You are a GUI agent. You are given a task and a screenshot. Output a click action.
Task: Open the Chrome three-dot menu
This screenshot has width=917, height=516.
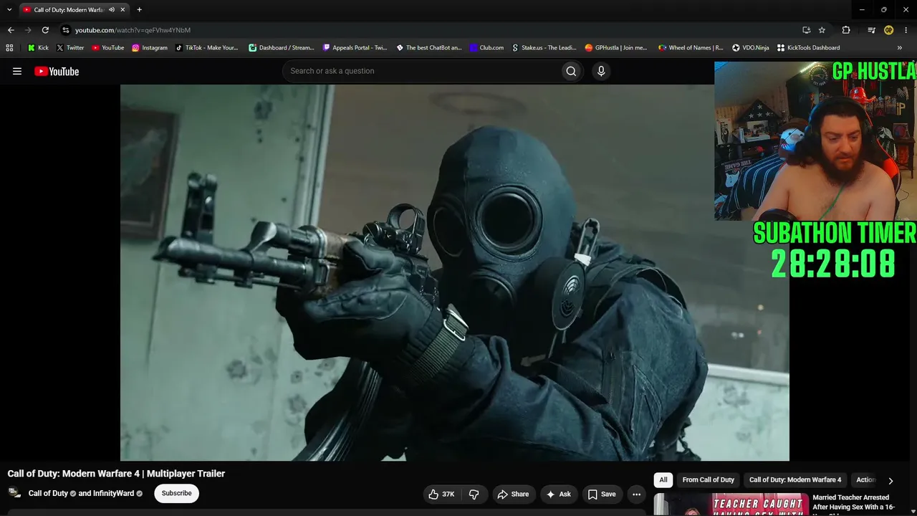(906, 30)
